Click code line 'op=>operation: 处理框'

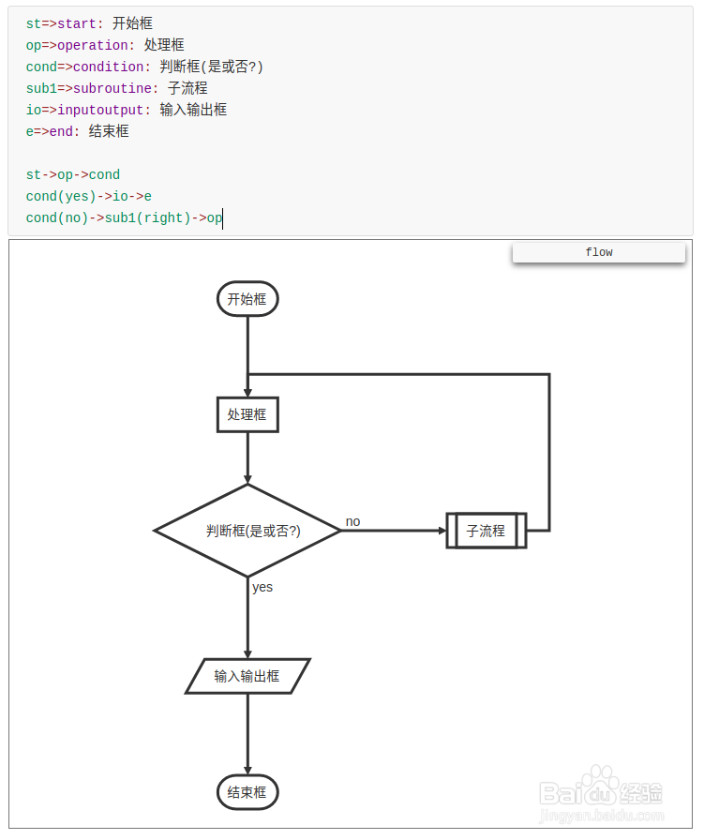tap(105, 45)
